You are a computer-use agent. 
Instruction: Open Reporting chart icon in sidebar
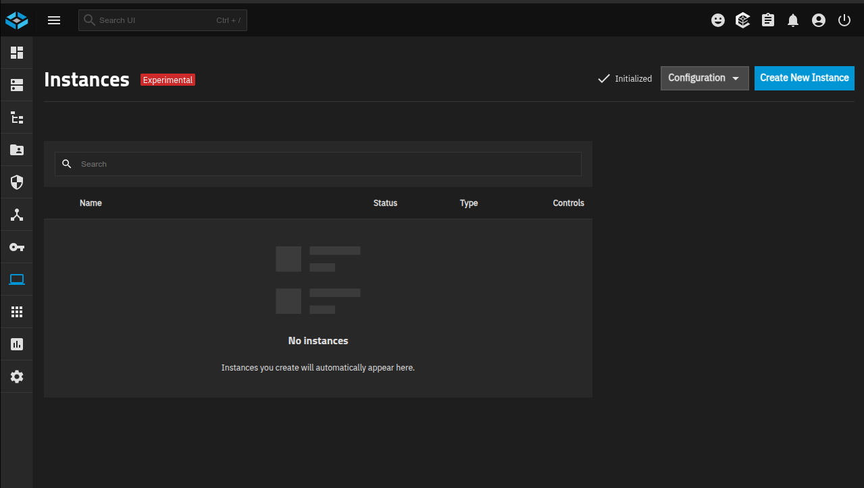[x=17, y=344]
